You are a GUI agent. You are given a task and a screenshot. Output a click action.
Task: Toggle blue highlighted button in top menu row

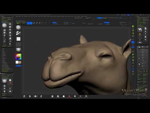128,15
